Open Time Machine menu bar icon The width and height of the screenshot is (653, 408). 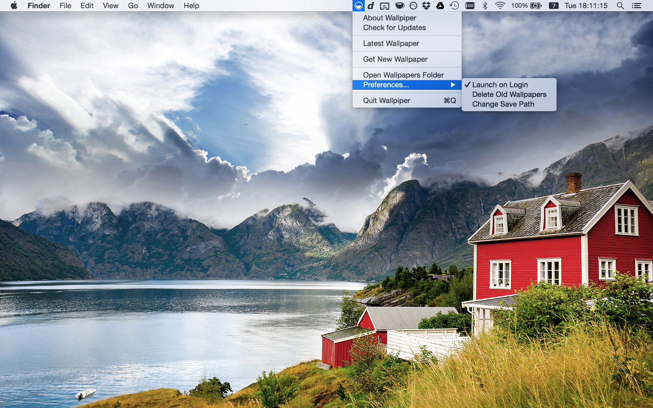[454, 6]
